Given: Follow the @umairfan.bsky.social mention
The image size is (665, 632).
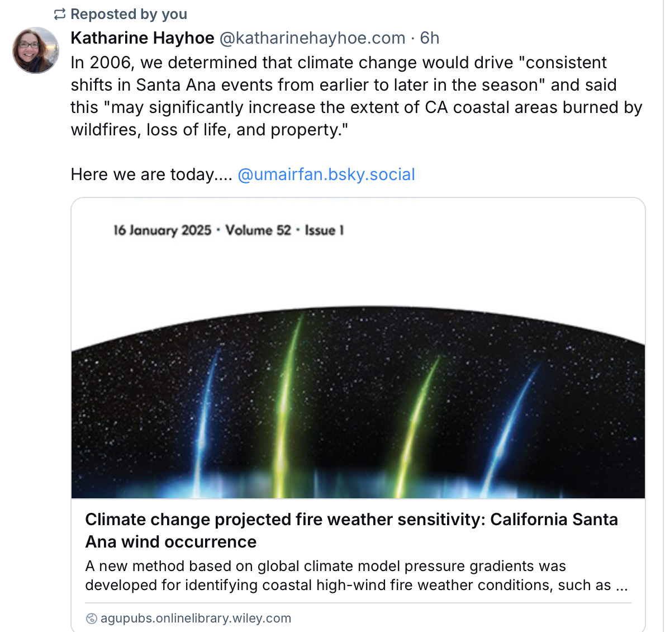Looking at the screenshot, I should click(x=326, y=174).
